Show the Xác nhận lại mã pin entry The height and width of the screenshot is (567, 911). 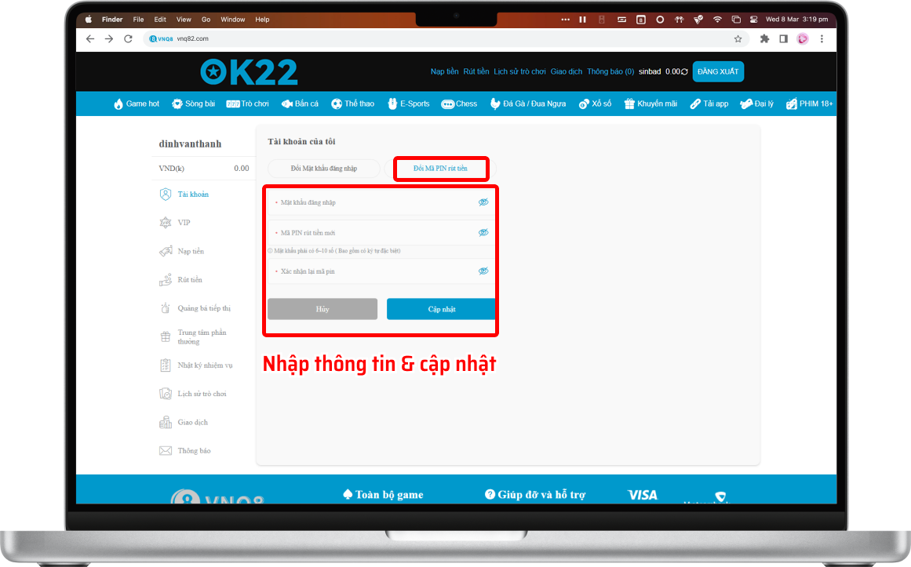point(483,270)
